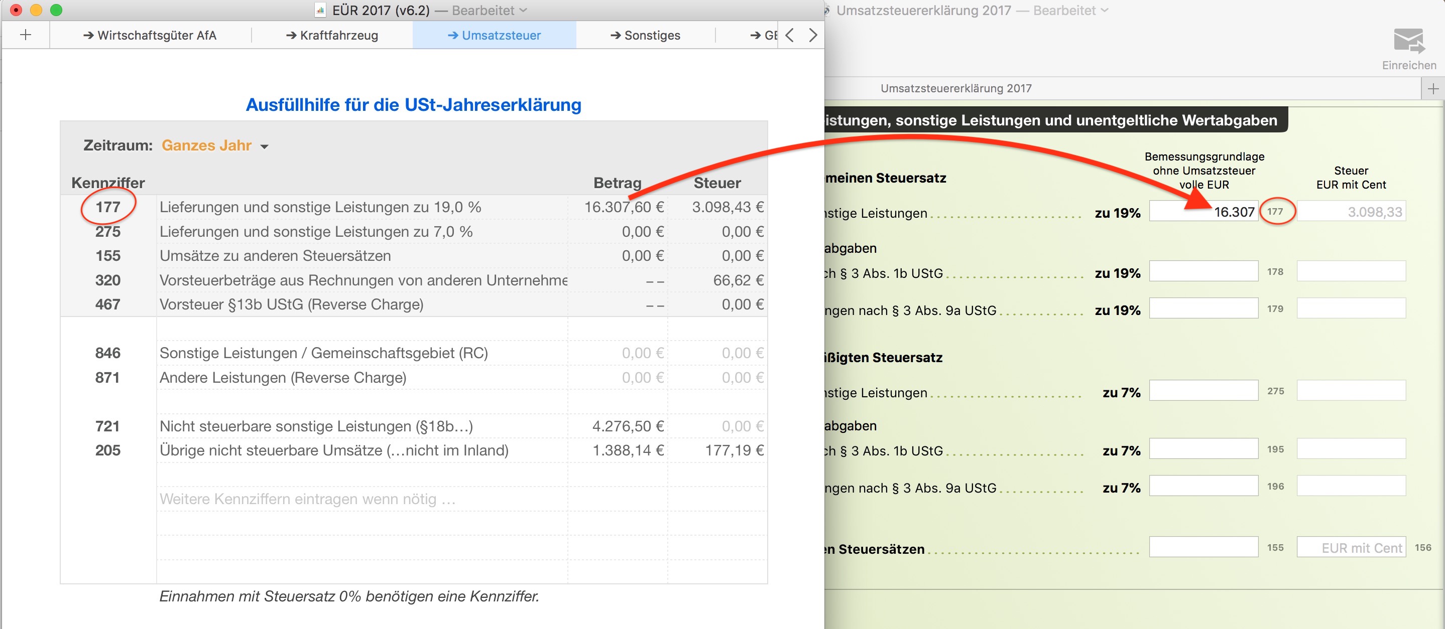Open the Sonstiges tab
The height and width of the screenshot is (629, 1445).
(645, 35)
